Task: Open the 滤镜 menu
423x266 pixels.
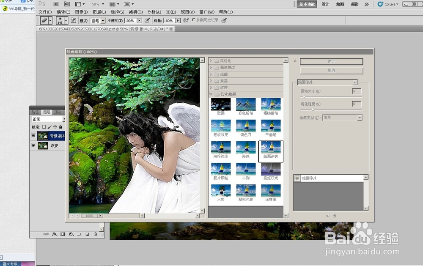Action: click(x=136, y=12)
